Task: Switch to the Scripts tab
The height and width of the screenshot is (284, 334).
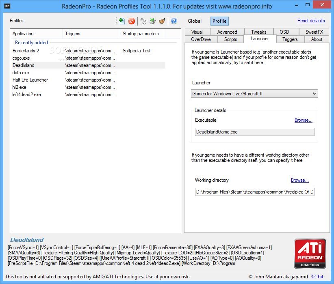Action: click(x=231, y=39)
